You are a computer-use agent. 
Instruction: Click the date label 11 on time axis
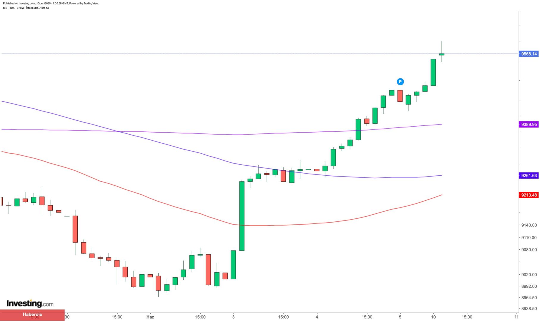point(516,317)
